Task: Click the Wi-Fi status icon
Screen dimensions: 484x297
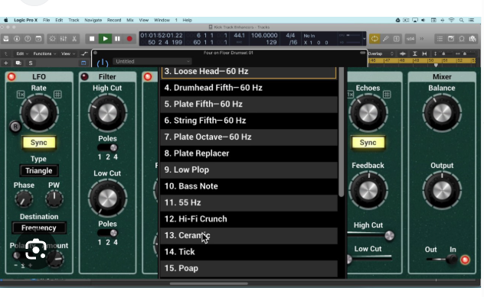Action: (x=451, y=20)
